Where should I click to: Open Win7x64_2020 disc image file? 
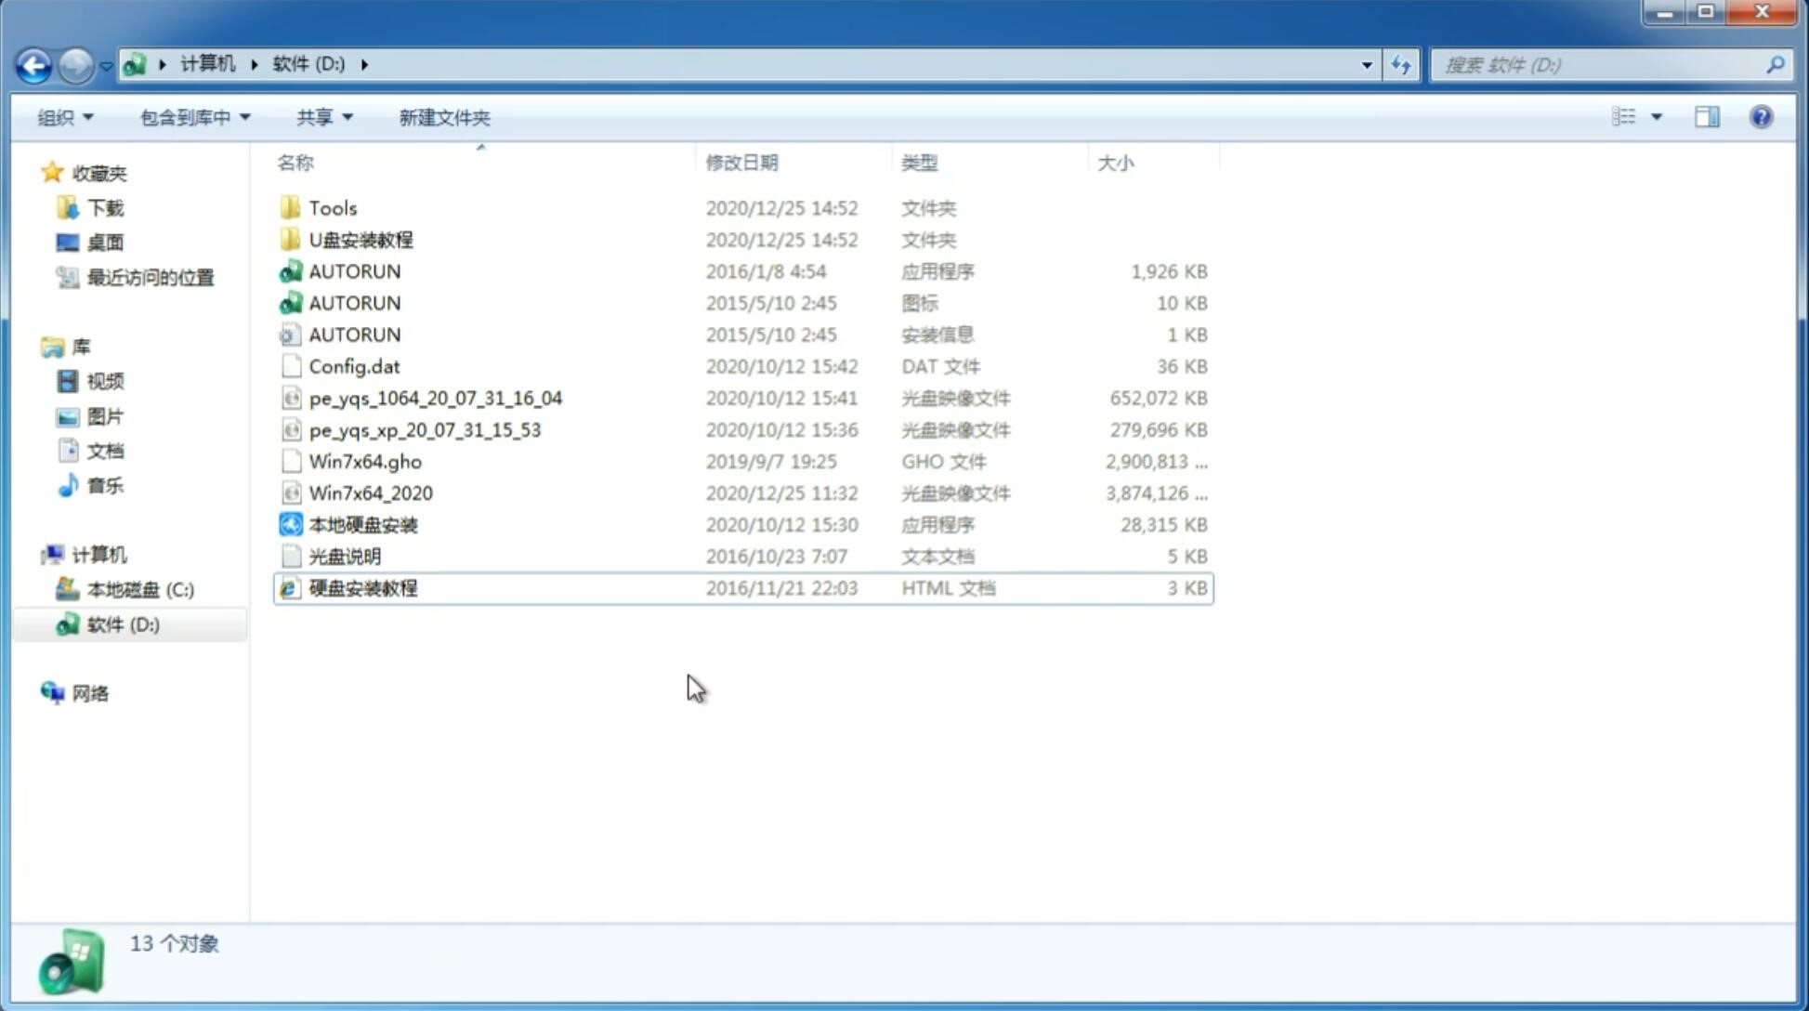point(370,492)
